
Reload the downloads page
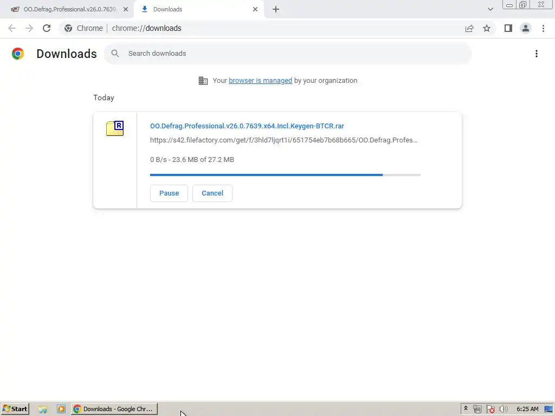tap(47, 28)
